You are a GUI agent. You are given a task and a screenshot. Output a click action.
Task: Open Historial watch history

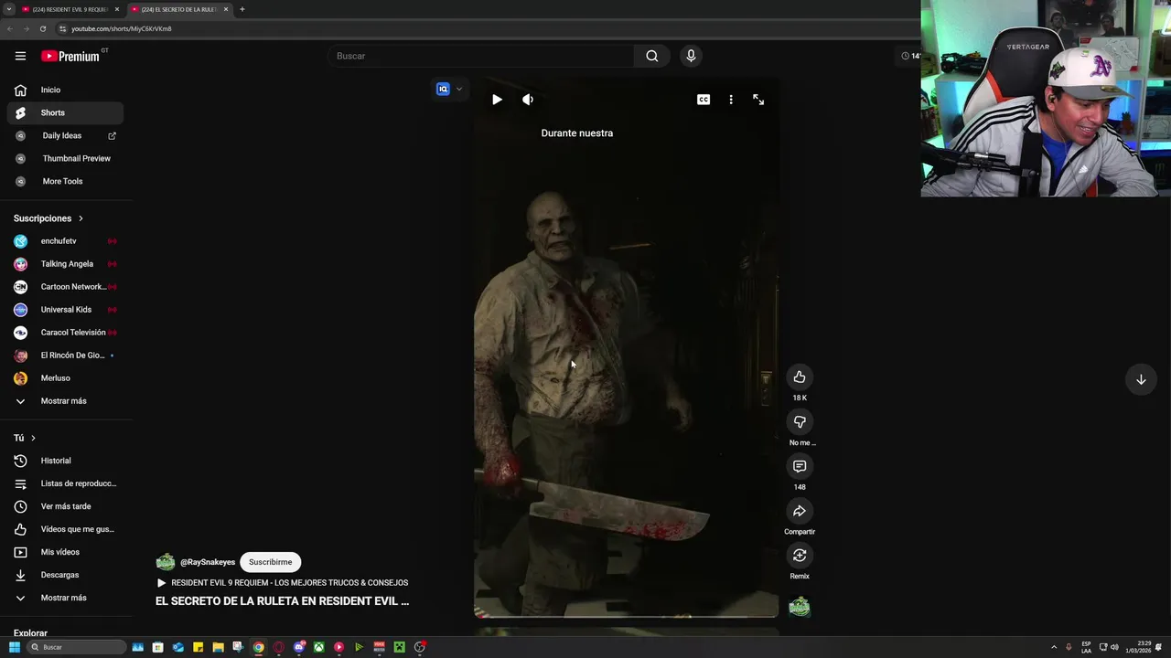[64, 461]
